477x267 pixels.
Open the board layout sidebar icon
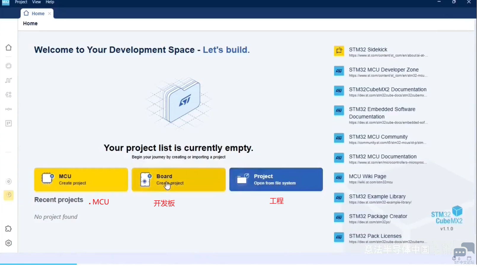[x=9, y=123]
